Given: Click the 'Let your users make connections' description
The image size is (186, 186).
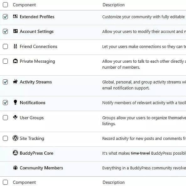Looking at the screenshot, I should pos(144,47).
